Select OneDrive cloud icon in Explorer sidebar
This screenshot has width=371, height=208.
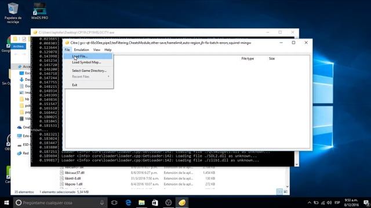coord(19,127)
